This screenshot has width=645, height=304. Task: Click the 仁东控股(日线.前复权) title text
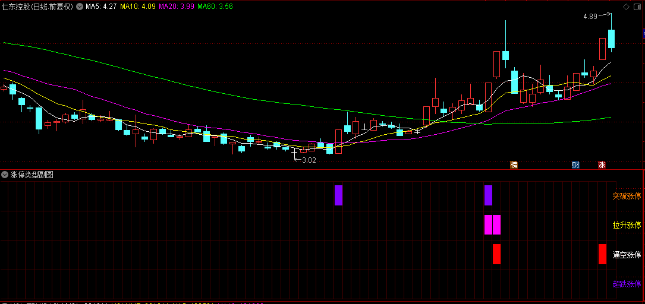[x=37, y=7]
